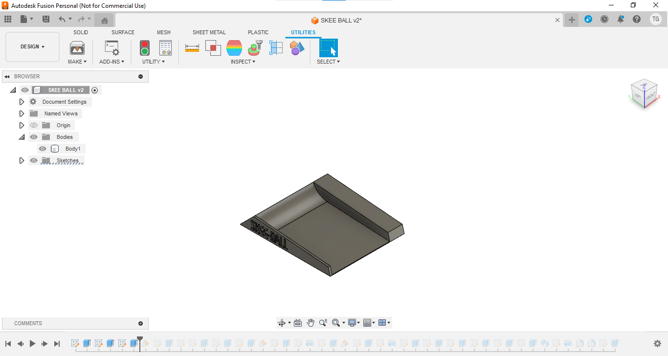Screen dimensions: 668x356
Task: Toggle Sketches folder visibility eye
Action: click(34, 160)
